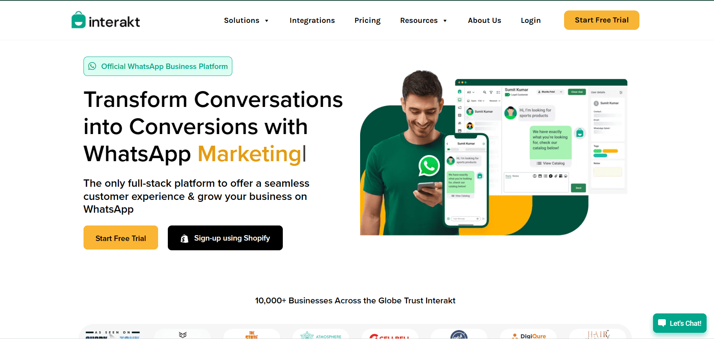Viewport: 714px width, 339px height.
Task: Go to the Pricing page
Action: 367,21
